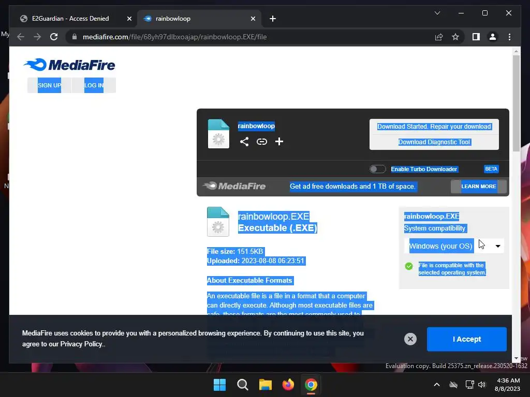Bookmark this page with the star icon
Screen dimensions: 530x397
click(455, 37)
